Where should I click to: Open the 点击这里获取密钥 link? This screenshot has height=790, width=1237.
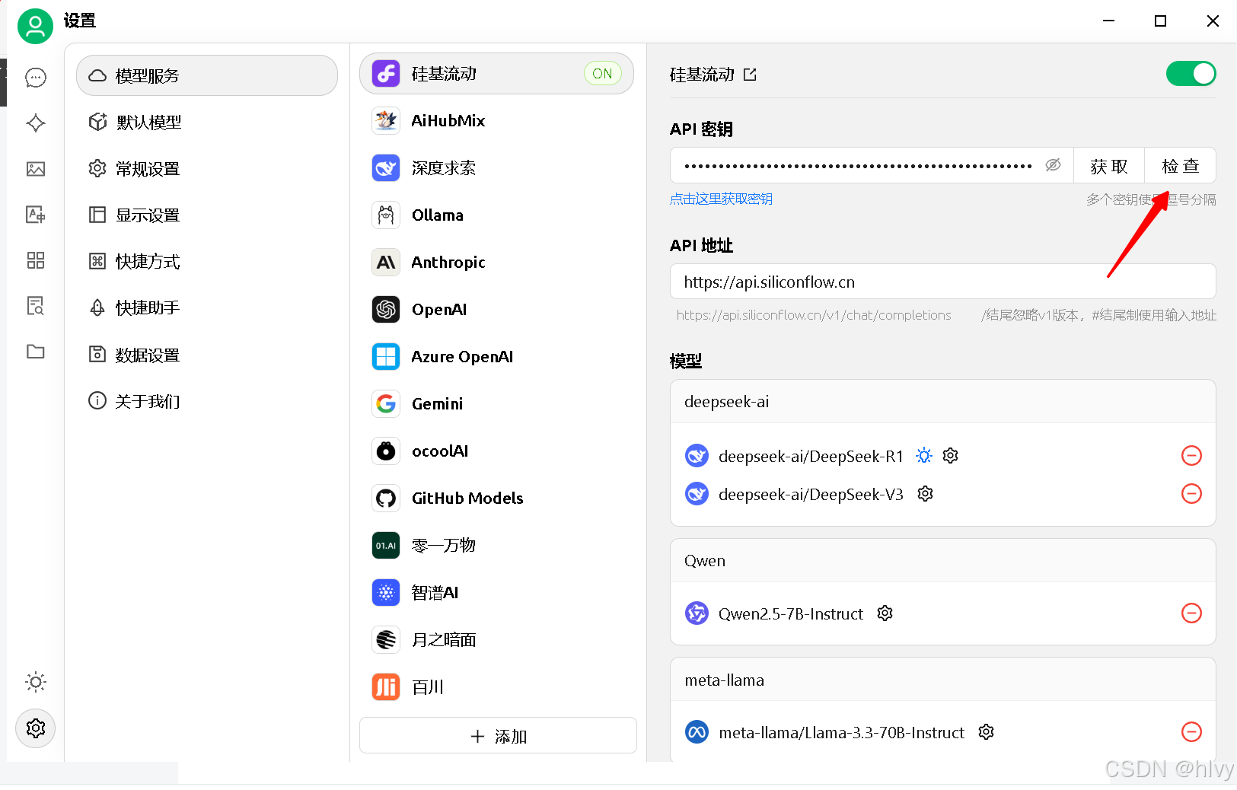point(721,199)
